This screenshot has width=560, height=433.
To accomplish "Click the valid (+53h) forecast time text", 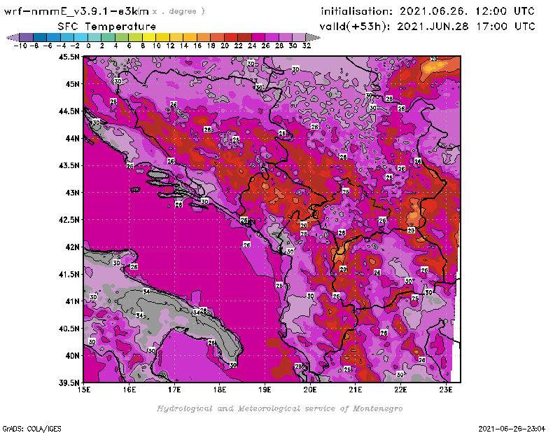I will [x=427, y=26].
